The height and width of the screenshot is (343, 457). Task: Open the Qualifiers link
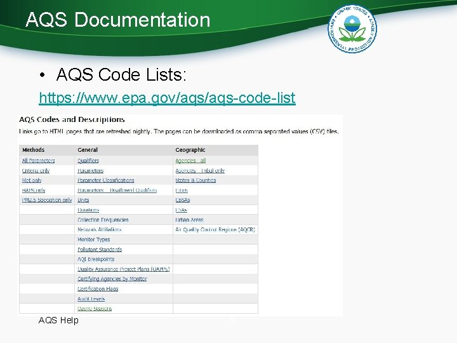(x=88, y=161)
